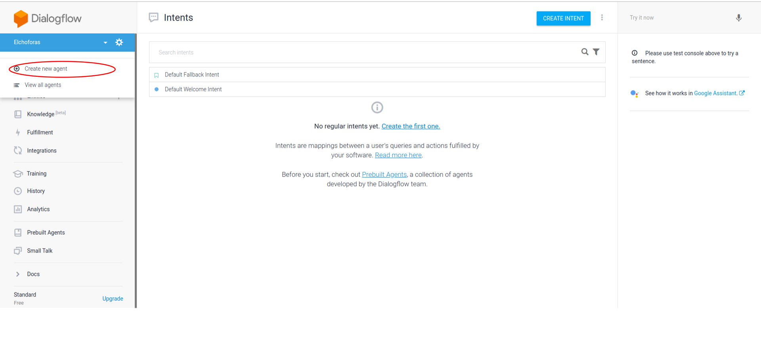
Task: Open Training page
Action: (x=36, y=174)
